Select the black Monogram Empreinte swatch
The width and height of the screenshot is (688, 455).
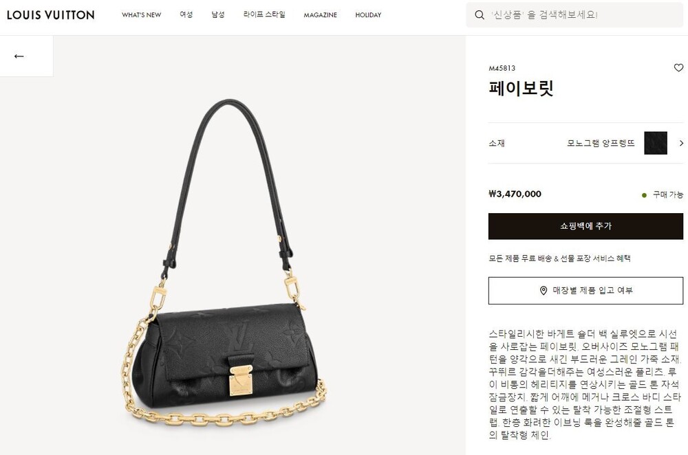(x=656, y=143)
